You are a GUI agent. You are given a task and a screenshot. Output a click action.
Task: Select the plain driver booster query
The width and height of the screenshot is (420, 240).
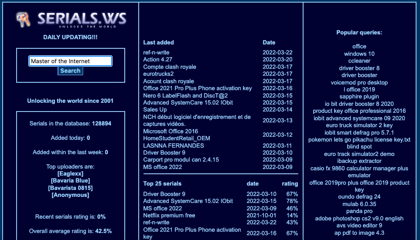coord(359,75)
